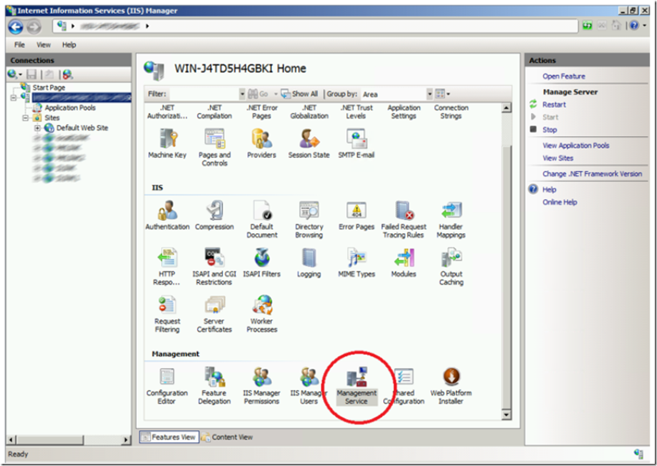The height and width of the screenshot is (466, 657).
Task: Open the Error Pages feature
Action: pos(357,216)
